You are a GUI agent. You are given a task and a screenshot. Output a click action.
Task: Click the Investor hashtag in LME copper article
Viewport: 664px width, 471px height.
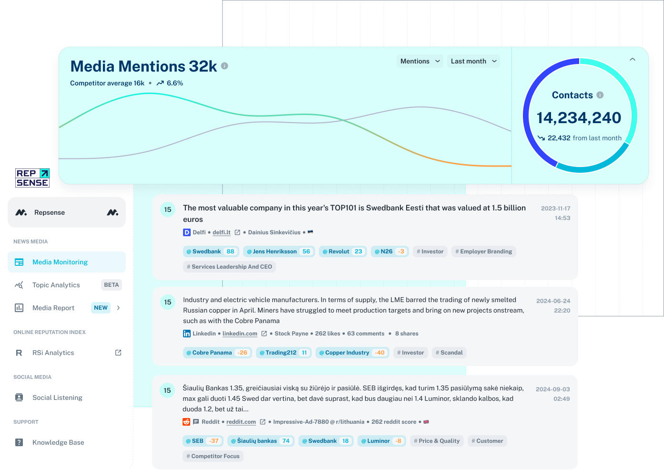click(x=410, y=353)
